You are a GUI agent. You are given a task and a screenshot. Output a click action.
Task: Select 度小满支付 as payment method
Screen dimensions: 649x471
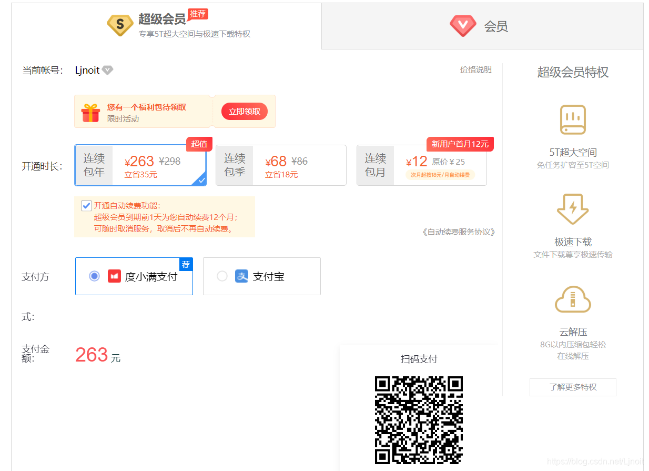94,276
